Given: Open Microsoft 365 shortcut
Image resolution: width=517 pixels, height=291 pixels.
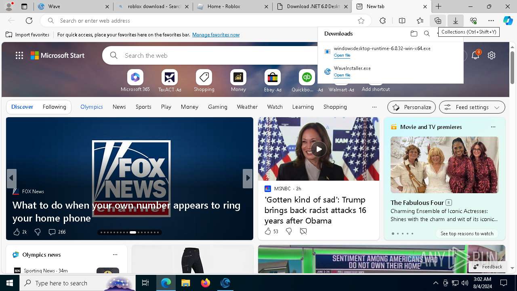Looking at the screenshot, I should [x=135, y=80].
